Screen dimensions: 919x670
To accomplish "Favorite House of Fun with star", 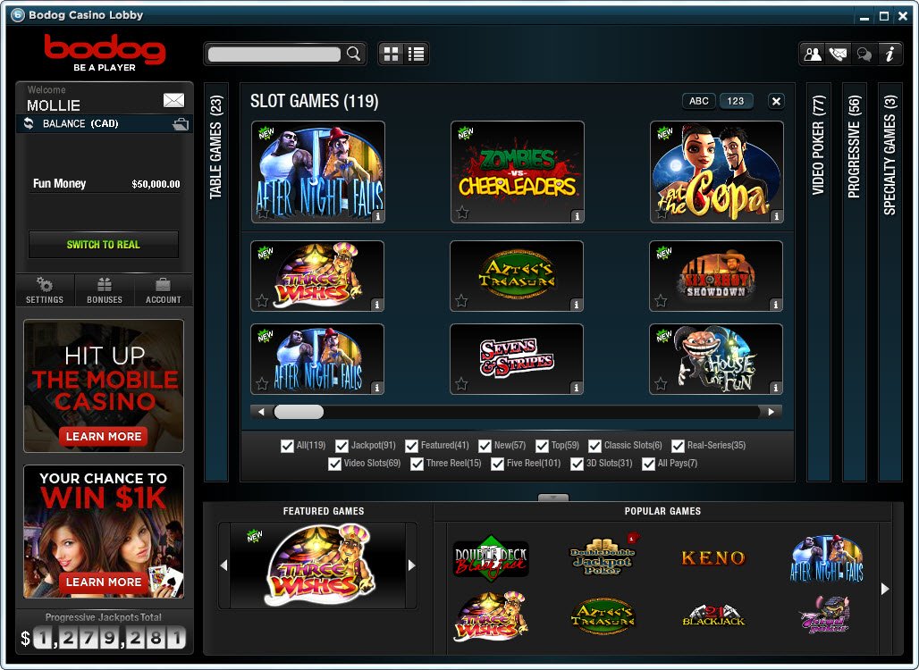I will tap(662, 384).
